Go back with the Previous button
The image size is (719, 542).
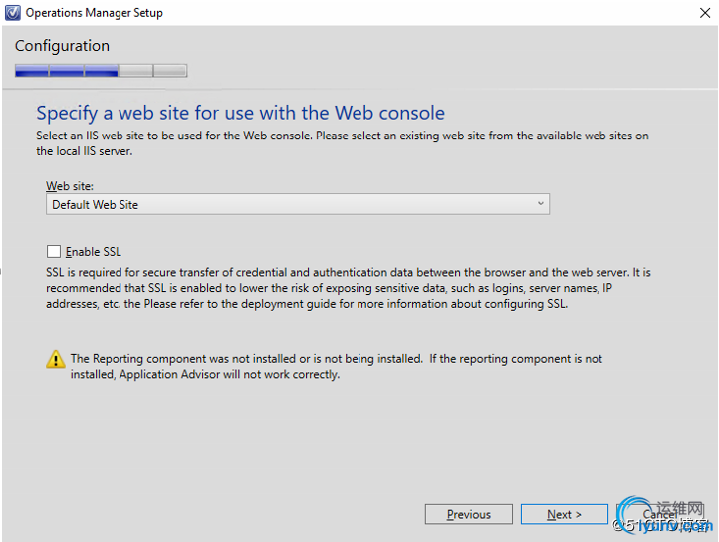point(468,514)
